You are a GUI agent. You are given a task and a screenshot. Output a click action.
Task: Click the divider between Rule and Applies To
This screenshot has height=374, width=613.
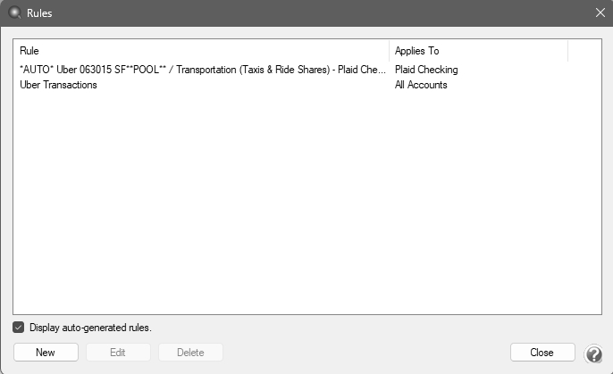click(389, 51)
